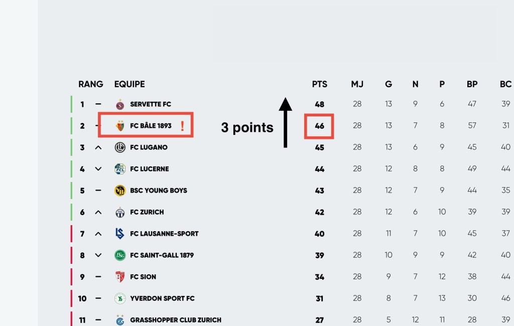Click the BSC Young Boys logo

(x=119, y=191)
